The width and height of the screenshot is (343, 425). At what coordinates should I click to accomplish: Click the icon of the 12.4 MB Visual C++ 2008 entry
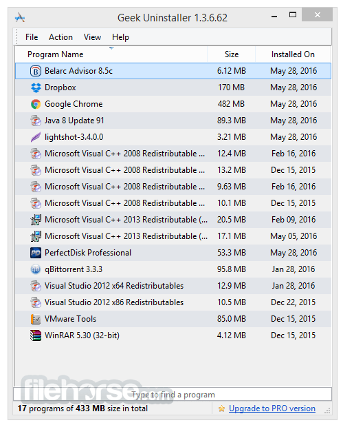(x=36, y=154)
